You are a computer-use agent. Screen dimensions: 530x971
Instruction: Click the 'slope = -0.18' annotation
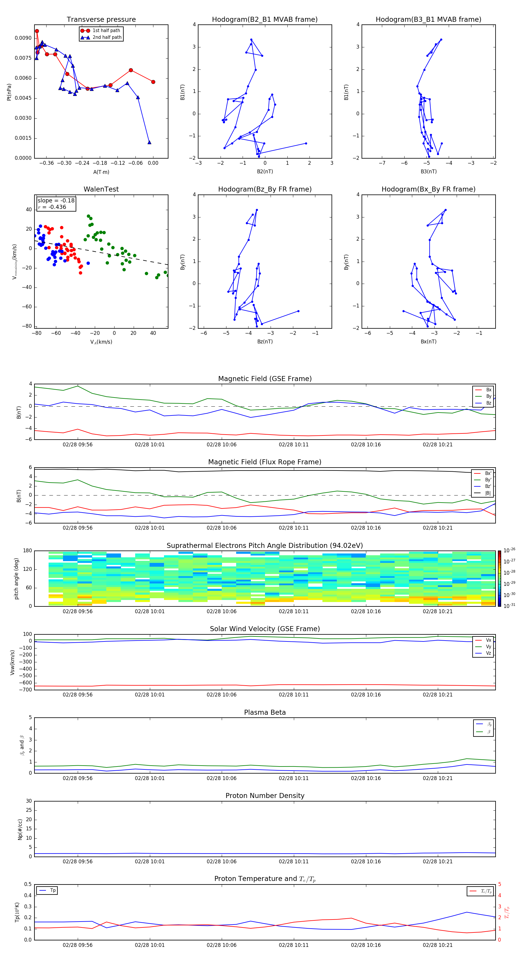[x=56, y=201]
